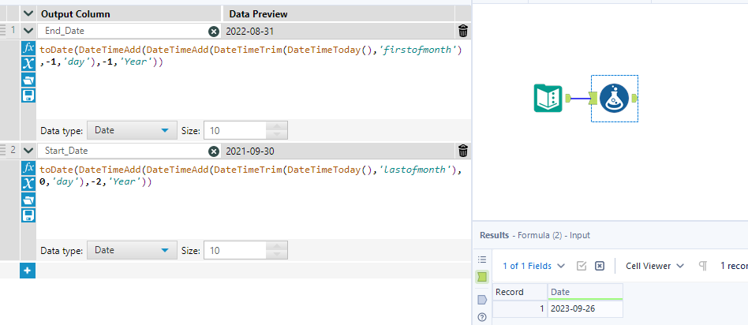
Task: Delete the End_Date expression
Action: pyautogui.click(x=462, y=31)
